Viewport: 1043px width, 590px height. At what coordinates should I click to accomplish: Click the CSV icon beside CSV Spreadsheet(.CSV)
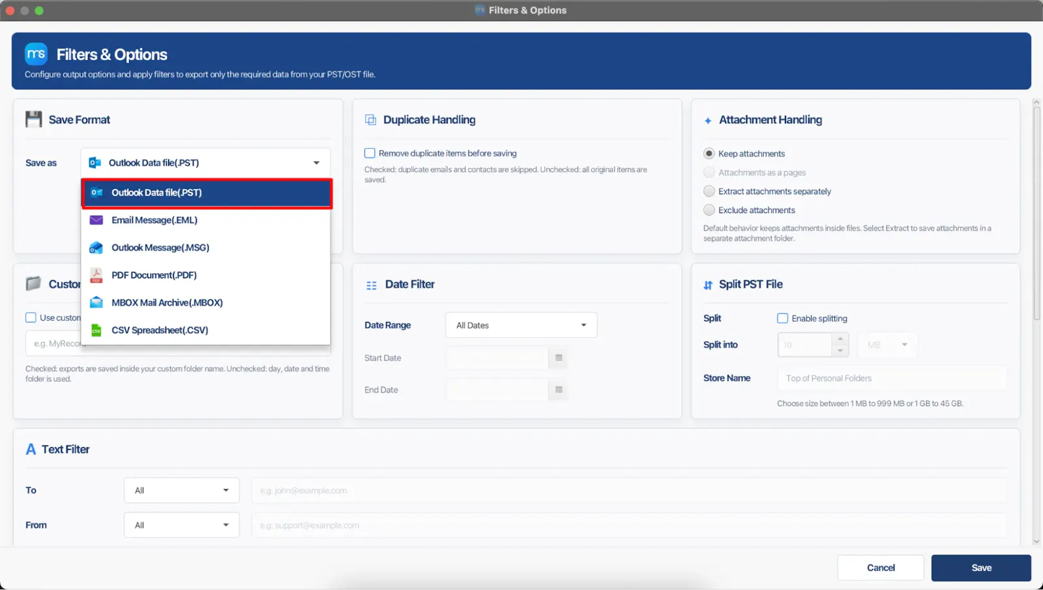pyautogui.click(x=96, y=330)
